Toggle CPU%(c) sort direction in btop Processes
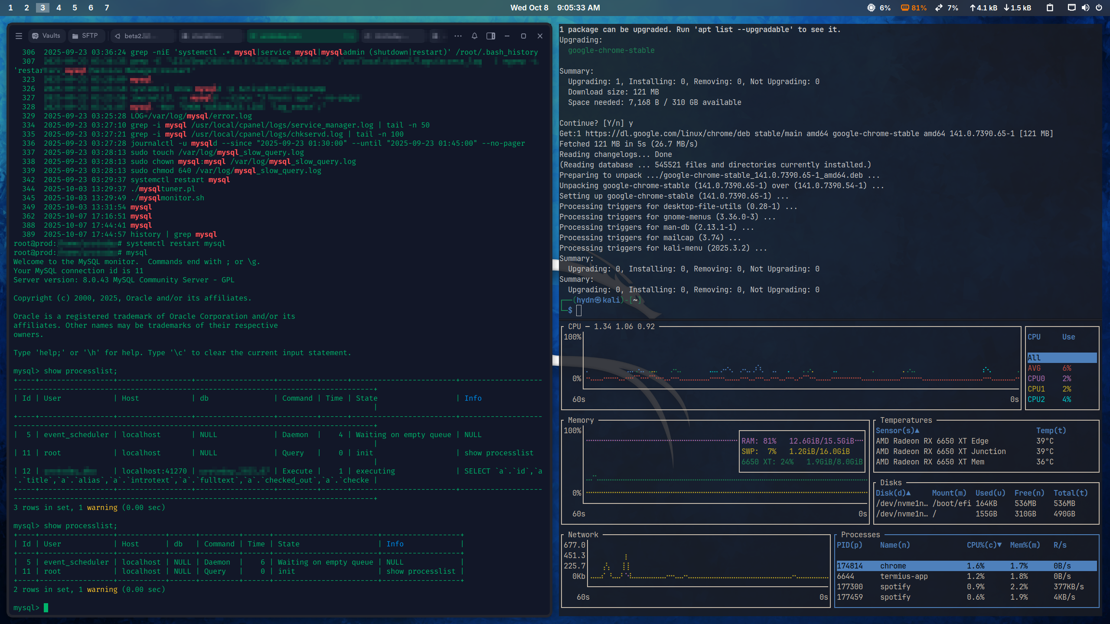 (x=984, y=545)
